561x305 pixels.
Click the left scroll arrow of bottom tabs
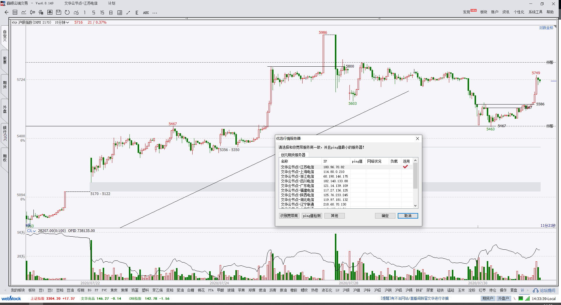[5, 290]
